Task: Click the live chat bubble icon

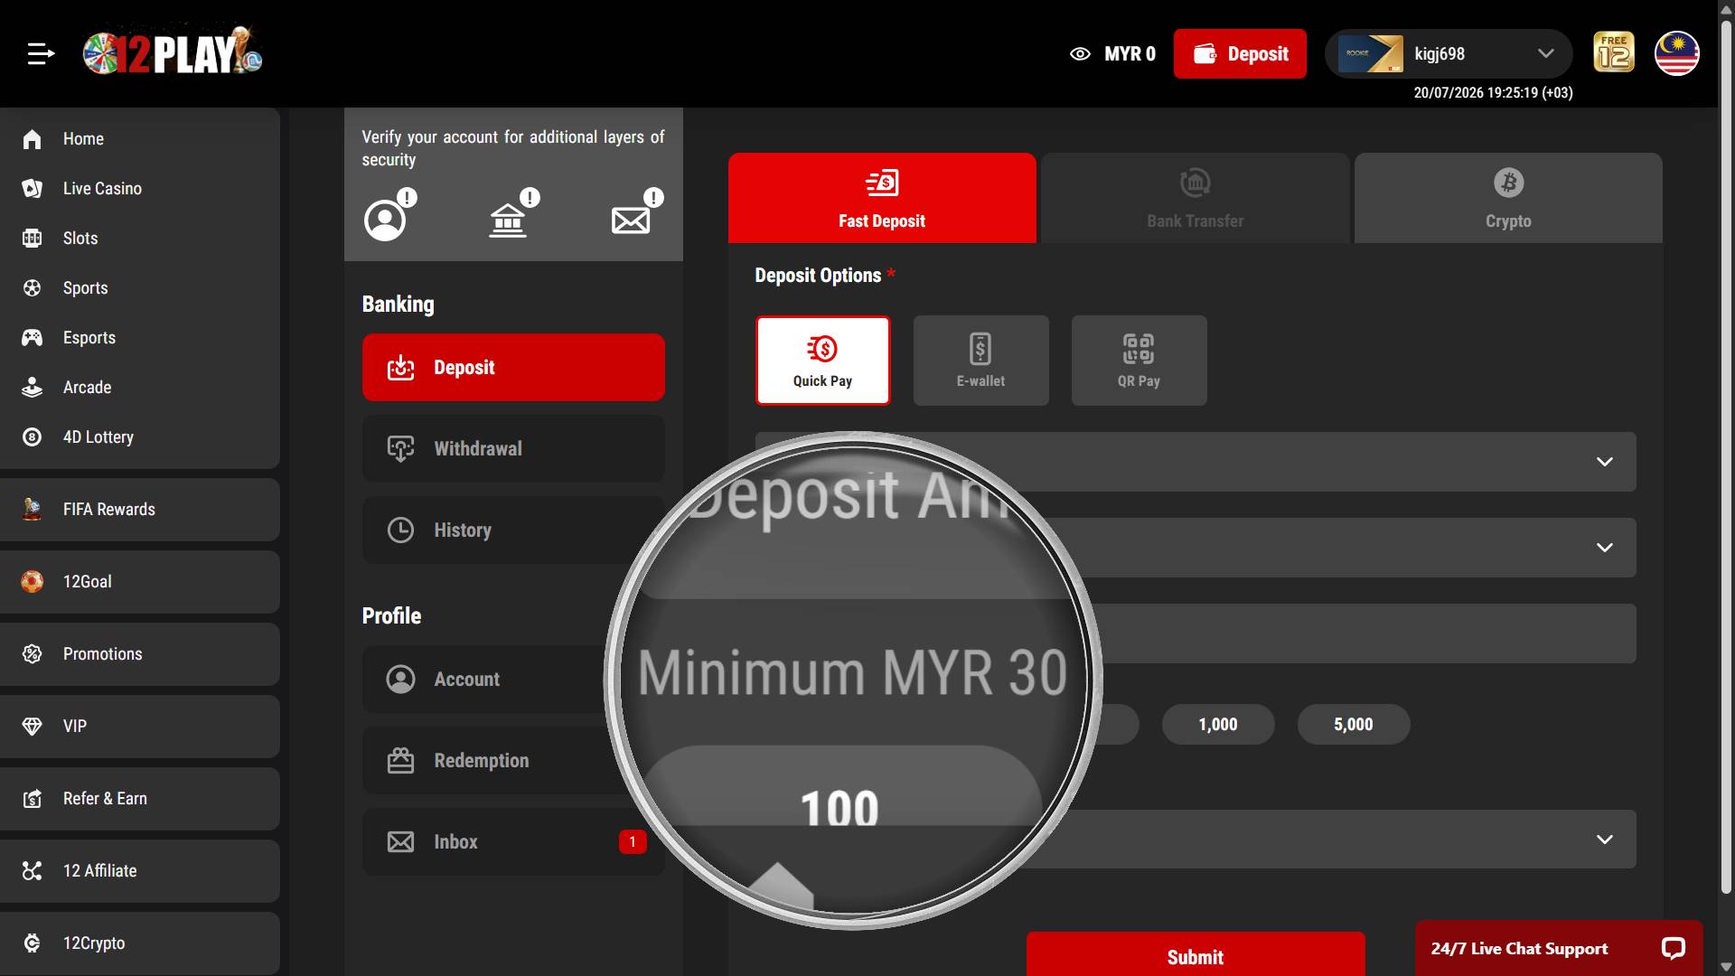Action: 1673,948
